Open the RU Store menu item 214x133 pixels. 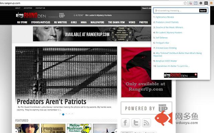click(22, 22)
